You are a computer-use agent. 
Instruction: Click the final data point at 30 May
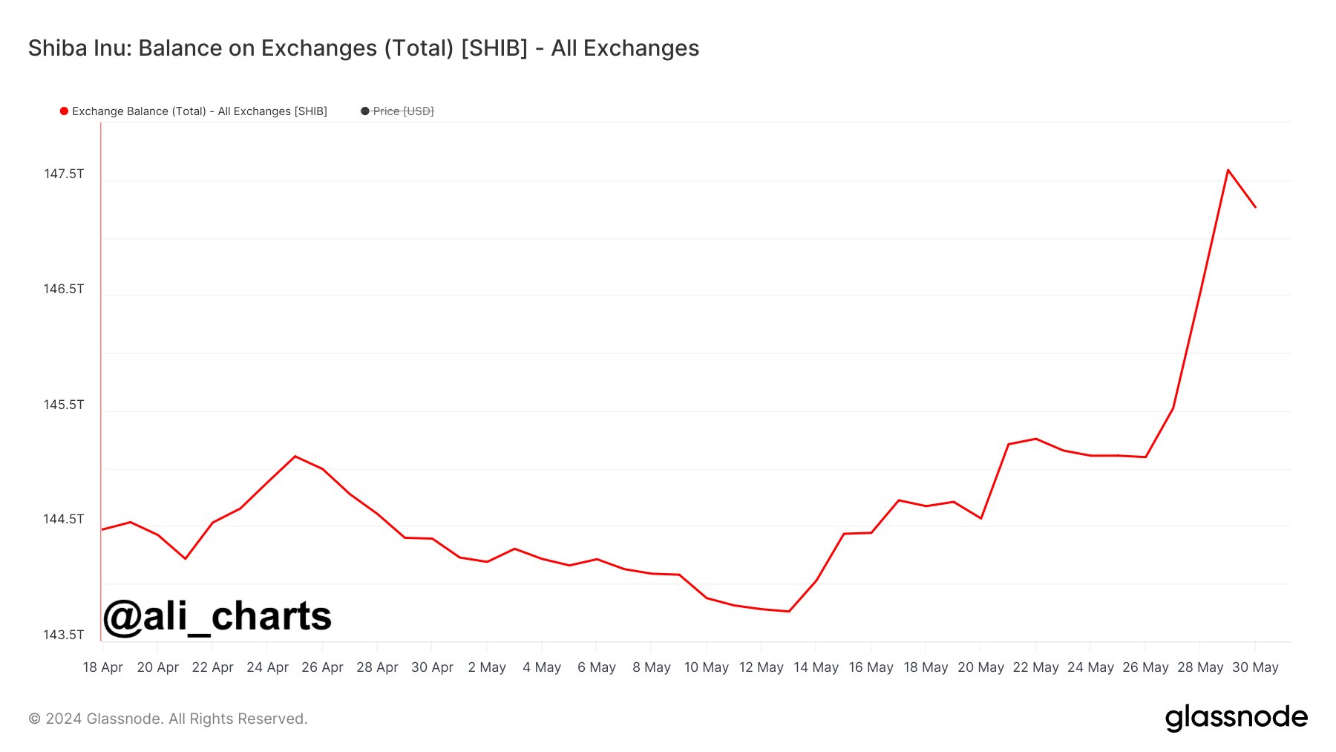pyautogui.click(x=1255, y=207)
